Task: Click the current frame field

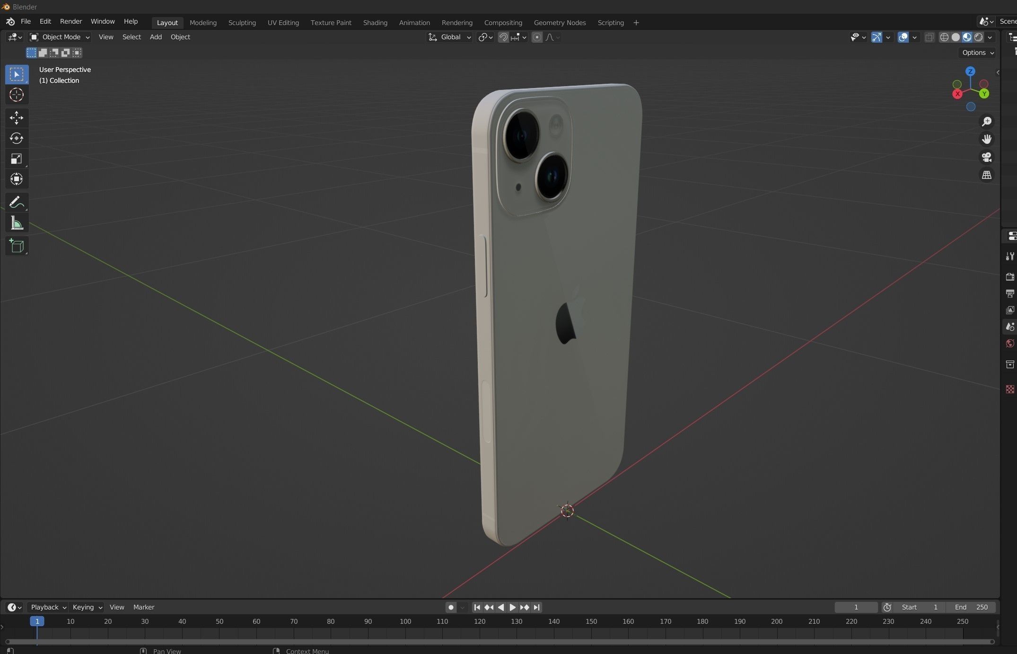Action: pyautogui.click(x=856, y=607)
